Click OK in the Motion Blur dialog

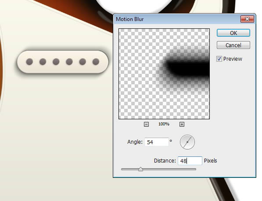click(233, 33)
